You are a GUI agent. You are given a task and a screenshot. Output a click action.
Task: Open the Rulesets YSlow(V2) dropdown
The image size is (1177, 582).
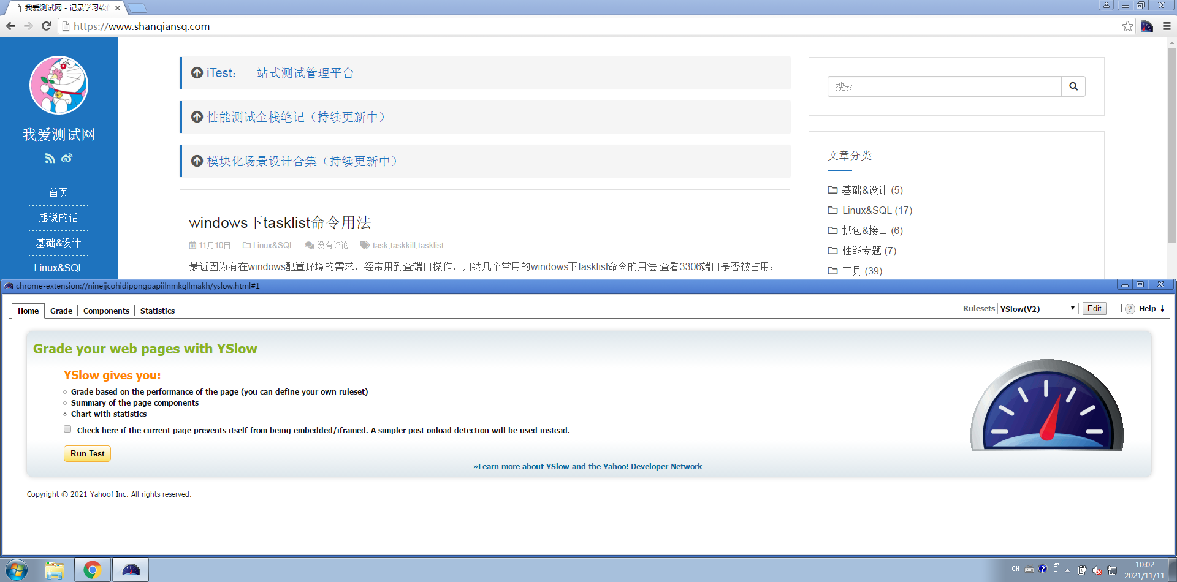click(1037, 309)
